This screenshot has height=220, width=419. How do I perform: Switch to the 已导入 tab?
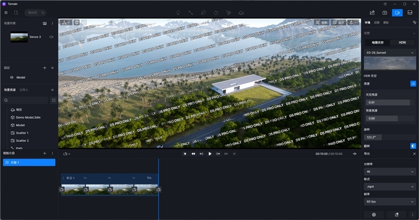click(24, 90)
